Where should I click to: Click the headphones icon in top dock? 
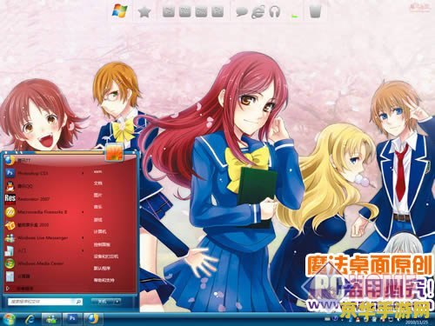tap(274, 12)
